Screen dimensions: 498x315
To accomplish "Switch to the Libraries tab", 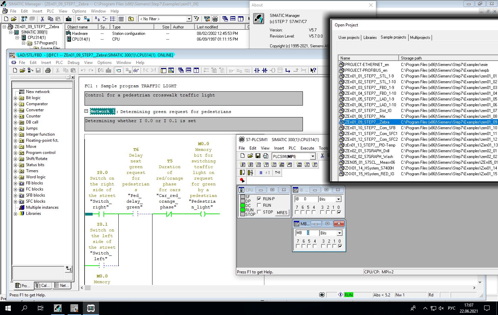I will pos(370,38).
